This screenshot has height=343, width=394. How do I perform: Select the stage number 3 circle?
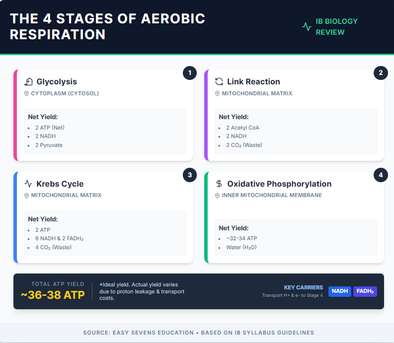coord(189,175)
